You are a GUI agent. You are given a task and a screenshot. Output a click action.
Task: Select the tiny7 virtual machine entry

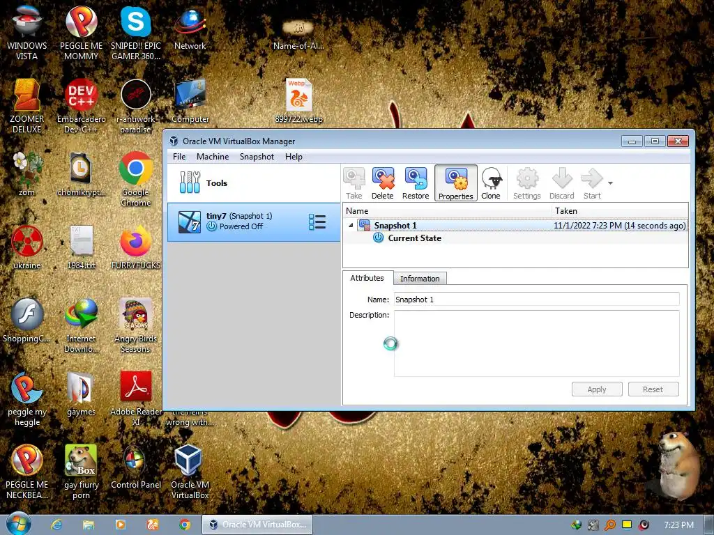pos(254,222)
